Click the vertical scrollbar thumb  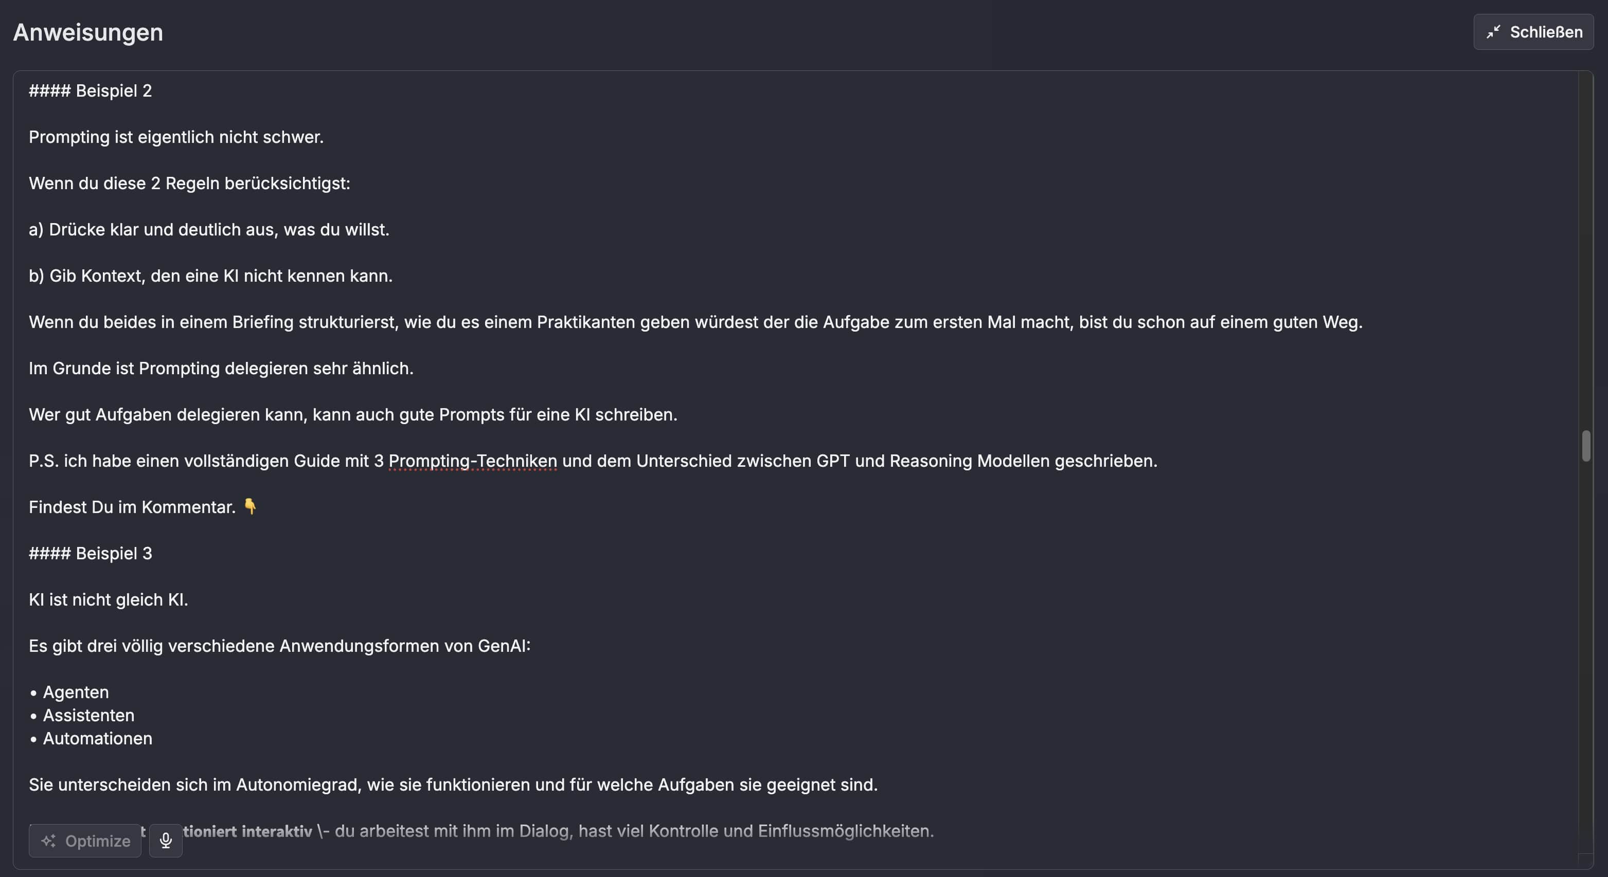(1585, 445)
